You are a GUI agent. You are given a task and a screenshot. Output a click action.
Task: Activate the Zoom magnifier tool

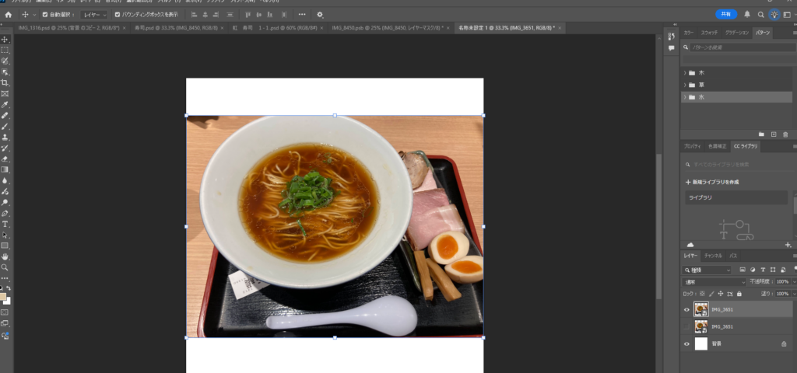click(x=5, y=267)
